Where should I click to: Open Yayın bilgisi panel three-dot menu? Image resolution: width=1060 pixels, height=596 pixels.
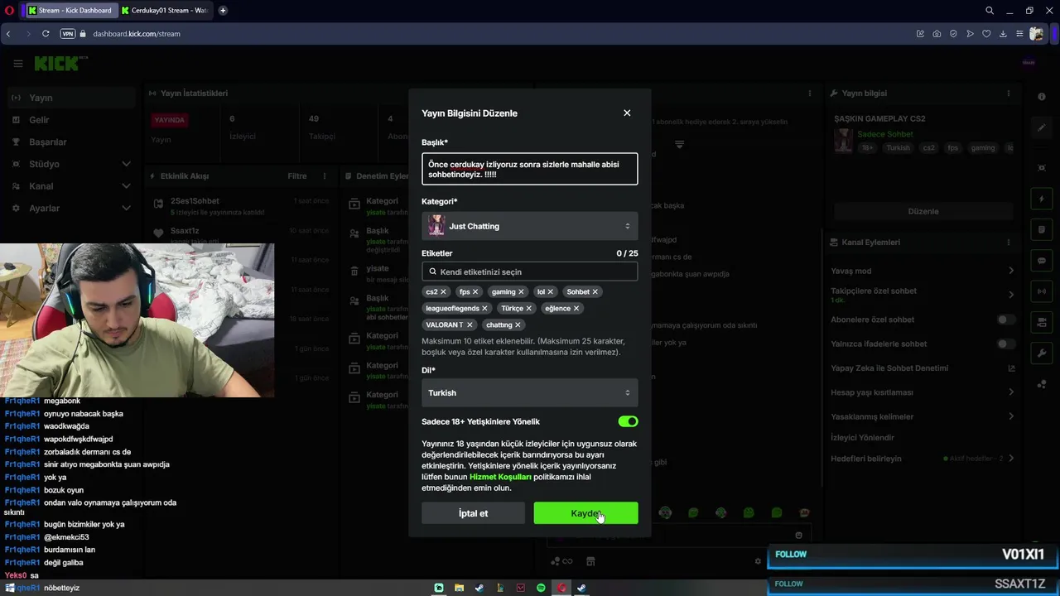pos(1009,94)
